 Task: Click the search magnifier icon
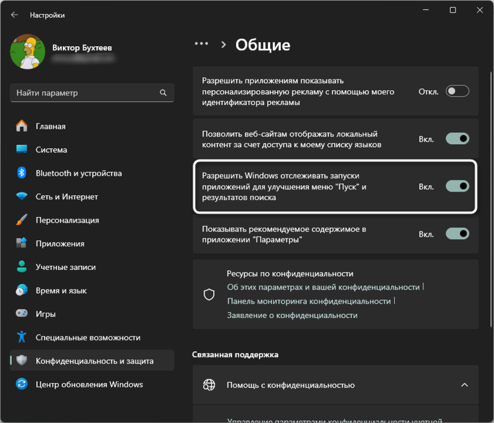163,93
